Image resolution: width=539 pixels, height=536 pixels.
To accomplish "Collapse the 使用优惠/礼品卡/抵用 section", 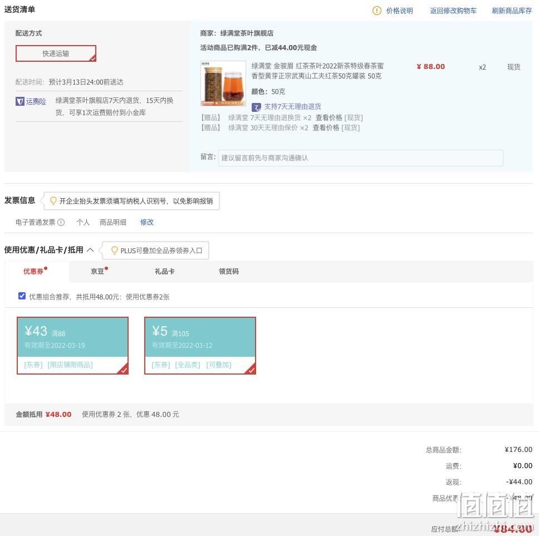I will pos(90,250).
